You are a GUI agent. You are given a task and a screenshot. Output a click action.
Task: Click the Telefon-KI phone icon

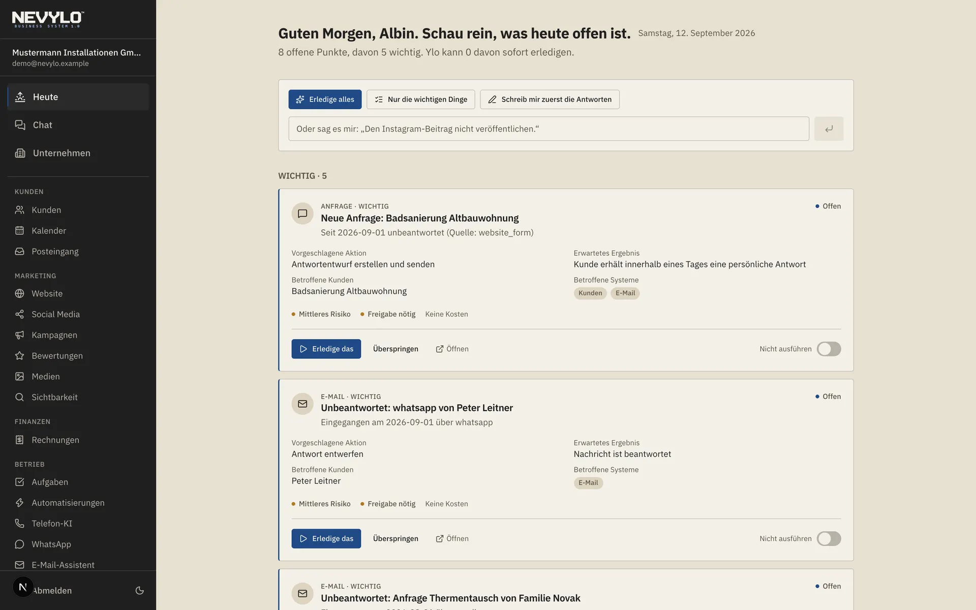click(x=20, y=524)
